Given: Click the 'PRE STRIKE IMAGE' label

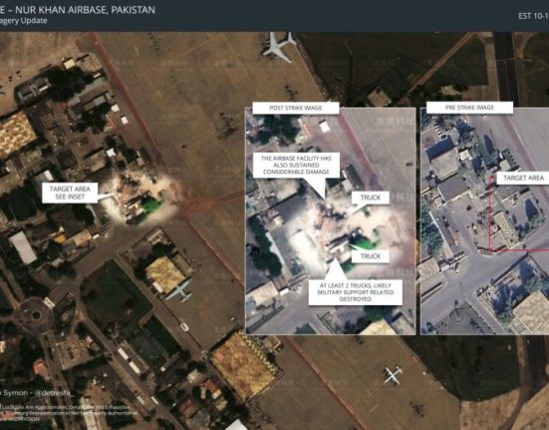Looking at the screenshot, I should [x=469, y=108].
